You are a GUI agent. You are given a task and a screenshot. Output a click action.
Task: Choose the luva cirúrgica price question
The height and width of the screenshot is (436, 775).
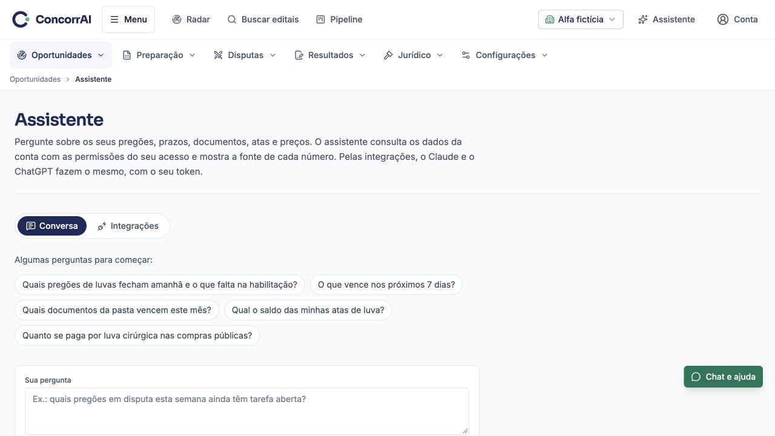[x=137, y=335]
